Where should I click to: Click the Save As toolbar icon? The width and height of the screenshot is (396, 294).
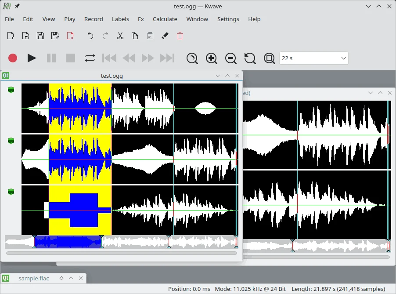(x=55, y=36)
